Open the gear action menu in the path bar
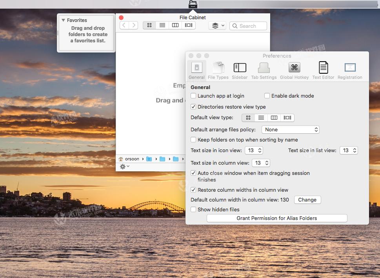 (124, 166)
